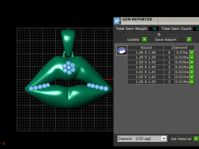Select the 1.42 X 1.42 size cell

(146, 77)
